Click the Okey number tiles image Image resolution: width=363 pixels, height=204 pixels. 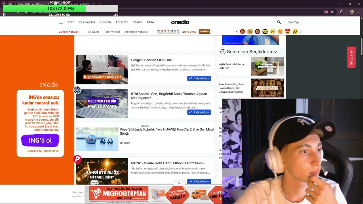pyautogui.click(x=168, y=31)
